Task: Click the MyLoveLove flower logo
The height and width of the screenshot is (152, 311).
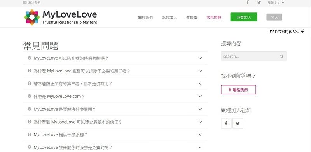Action: tap(32, 17)
